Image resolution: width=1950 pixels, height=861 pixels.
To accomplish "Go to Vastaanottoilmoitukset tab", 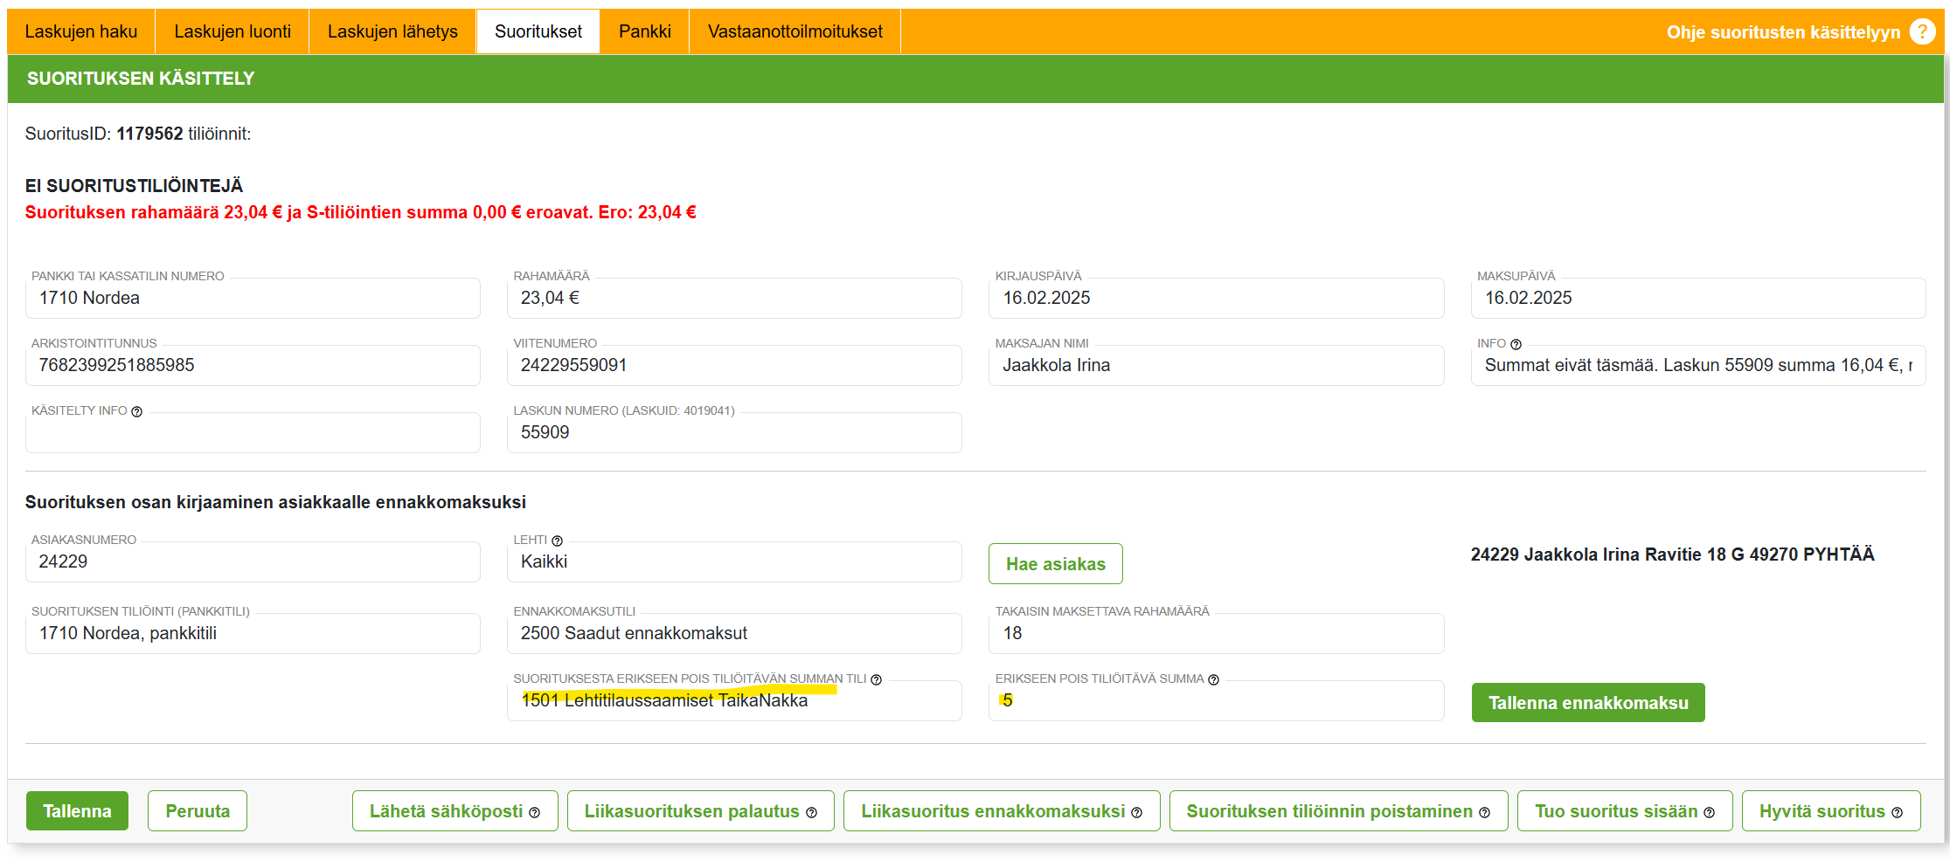I will [x=795, y=31].
